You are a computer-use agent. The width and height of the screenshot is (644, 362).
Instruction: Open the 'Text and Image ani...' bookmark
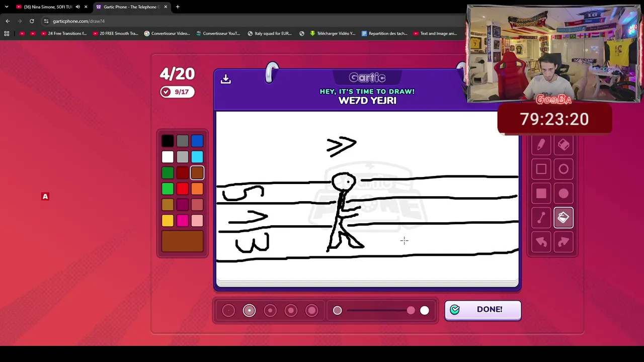[435, 34]
